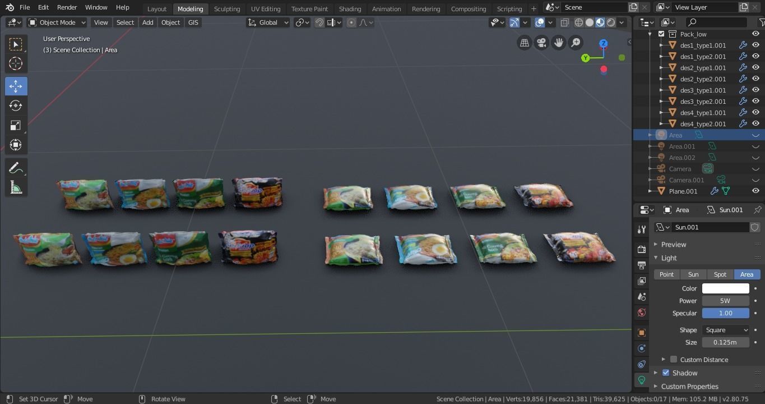Open the Tool properties tab
This screenshot has width=765, height=404.
(642, 229)
